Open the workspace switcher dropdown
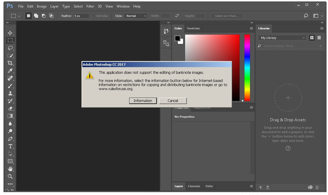The height and width of the screenshot is (195, 328). click(318, 16)
